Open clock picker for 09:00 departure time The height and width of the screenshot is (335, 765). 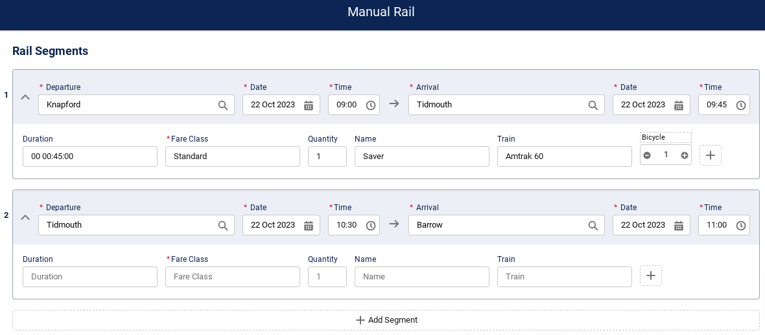click(x=371, y=105)
